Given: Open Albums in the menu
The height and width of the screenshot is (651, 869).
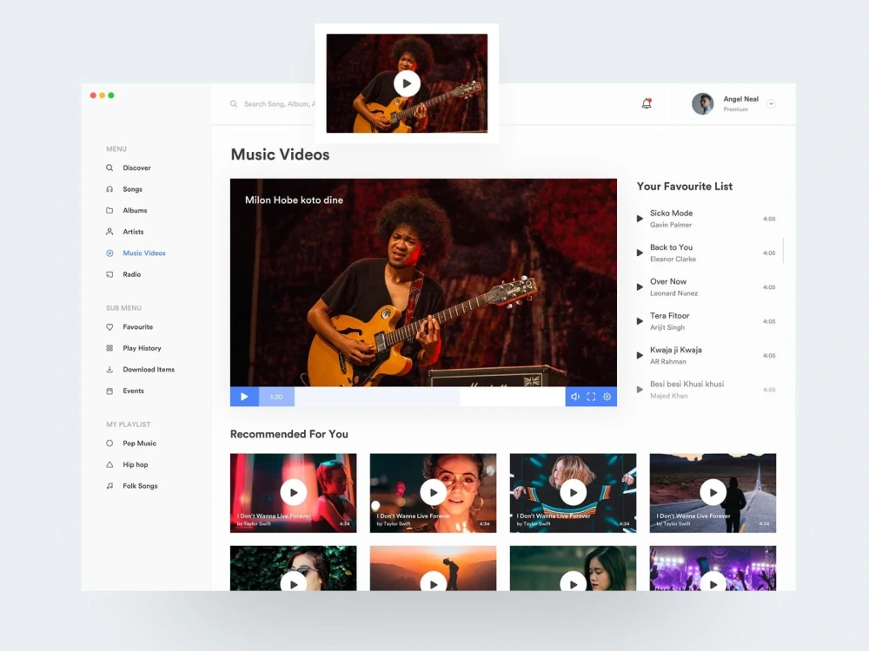Looking at the screenshot, I should (x=135, y=210).
